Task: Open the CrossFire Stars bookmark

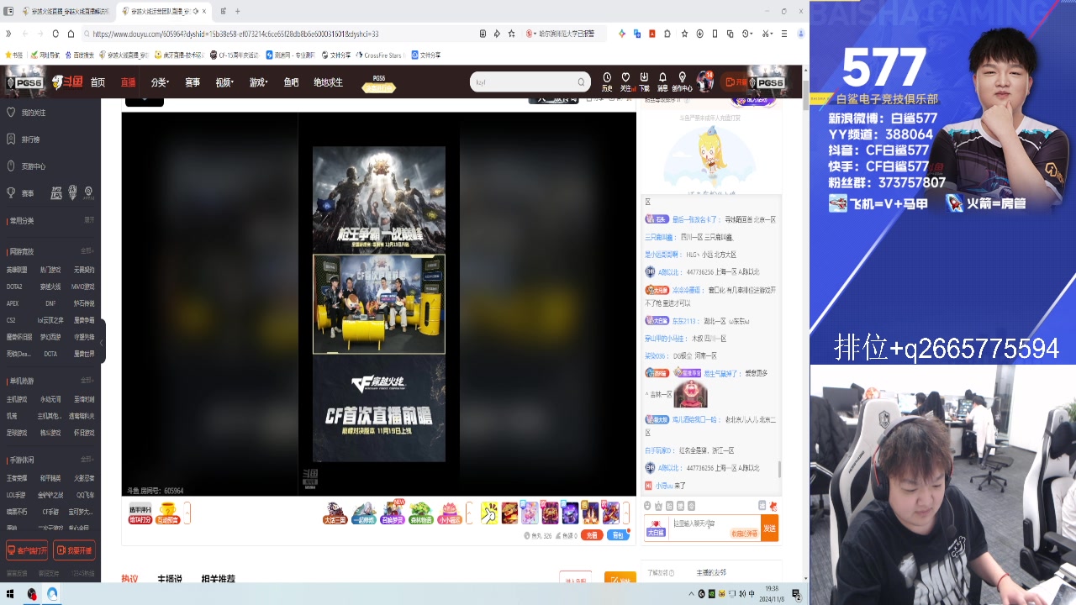Action: pyautogui.click(x=380, y=55)
